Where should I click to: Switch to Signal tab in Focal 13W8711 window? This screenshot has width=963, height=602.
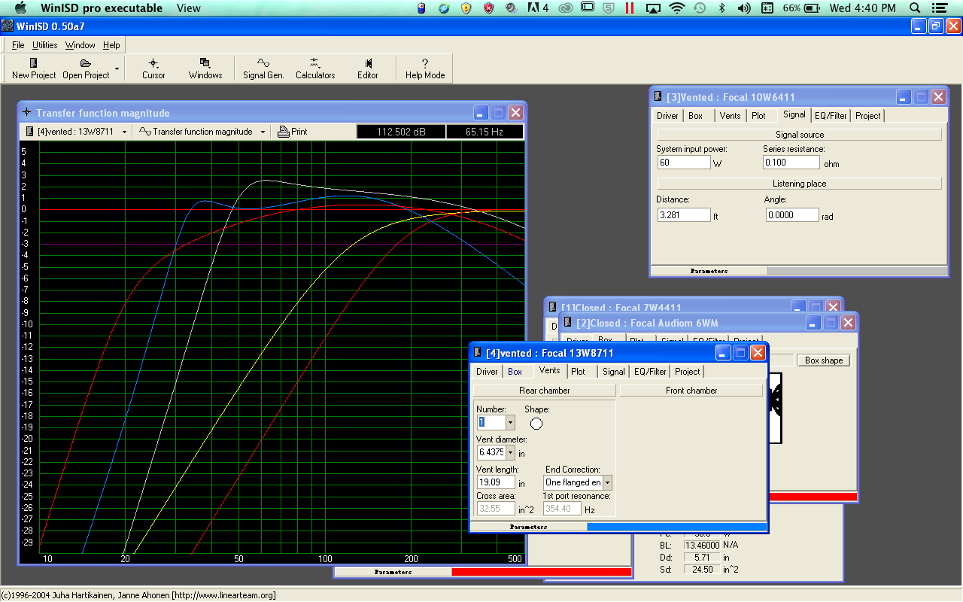pos(613,372)
